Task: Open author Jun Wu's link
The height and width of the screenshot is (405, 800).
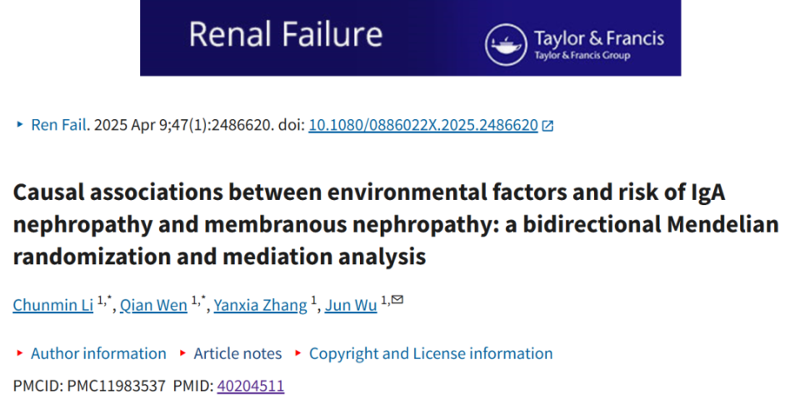Action: click(x=351, y=305)
